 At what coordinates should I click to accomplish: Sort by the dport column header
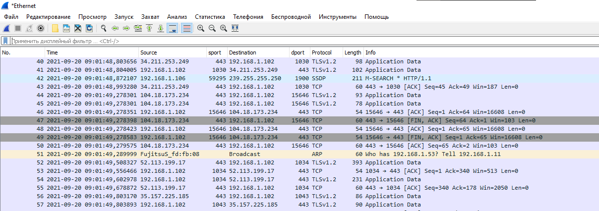[299, 53]
